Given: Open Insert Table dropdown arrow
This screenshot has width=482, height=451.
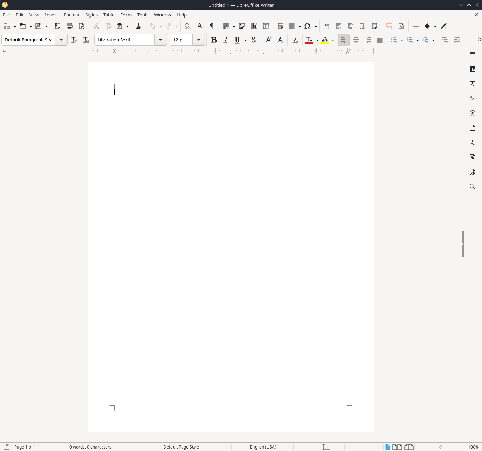Looking at the screenshot, I should (233, 27).
